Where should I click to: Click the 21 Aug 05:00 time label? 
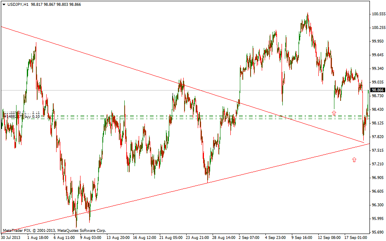170,238
